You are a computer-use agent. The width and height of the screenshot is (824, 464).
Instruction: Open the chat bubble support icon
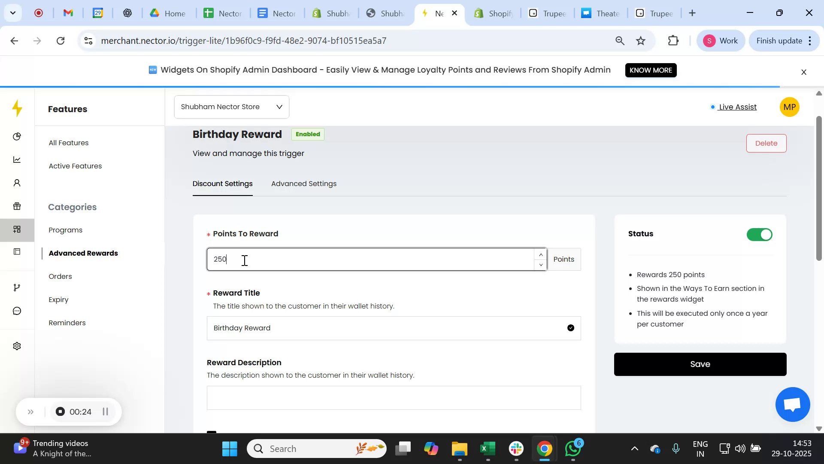(x=17, y=311)
